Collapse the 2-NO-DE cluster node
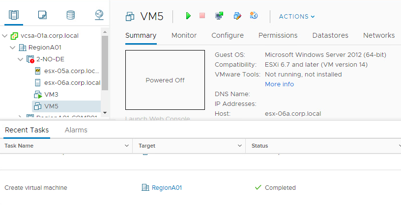Screen dimensions: 401x205 click(x=21, y=59)
